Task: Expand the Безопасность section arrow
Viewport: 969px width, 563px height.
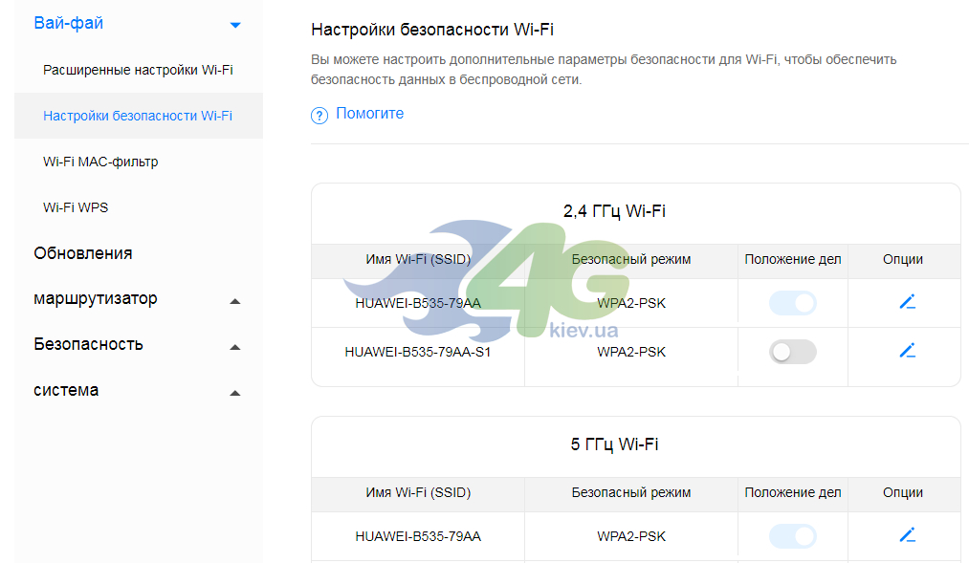Action: tap(234, 347)
